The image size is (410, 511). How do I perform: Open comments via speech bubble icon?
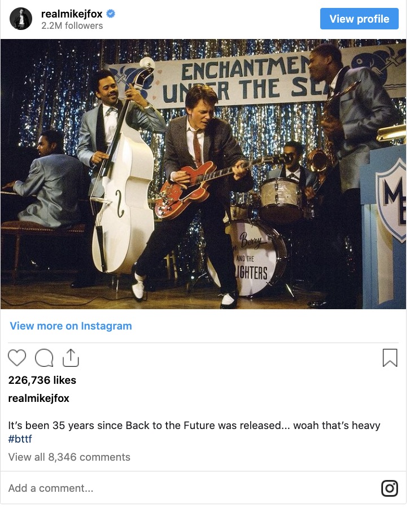tap(44, 358)
